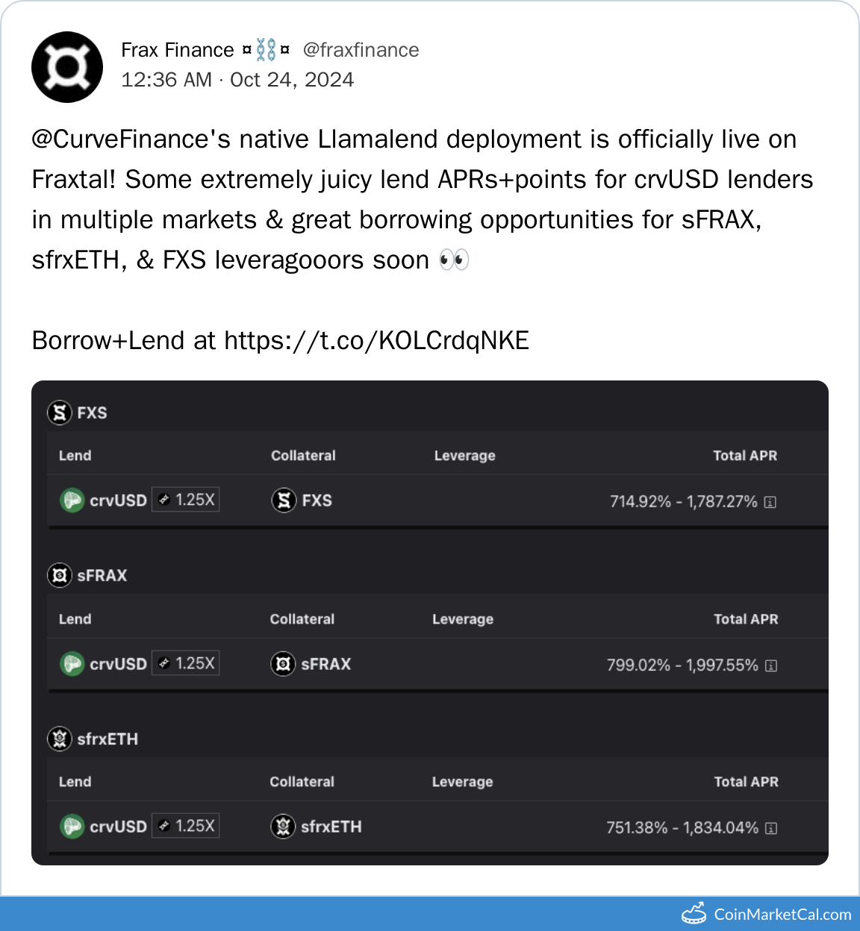
Task: Click crvUSD token icon in FXS row
Action: pyautogui.click(x=72, y=500)
